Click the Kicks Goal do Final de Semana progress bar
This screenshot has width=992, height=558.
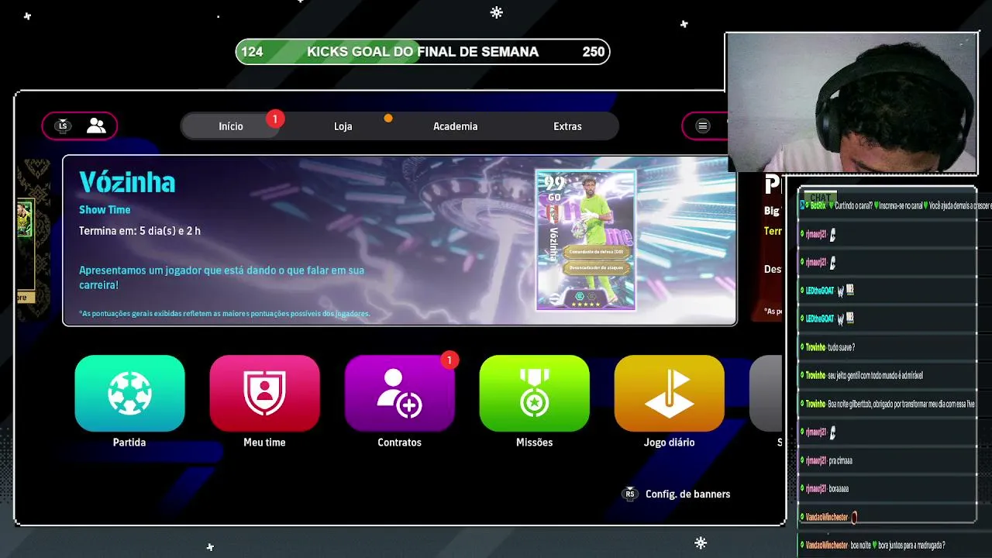[422, 52]
